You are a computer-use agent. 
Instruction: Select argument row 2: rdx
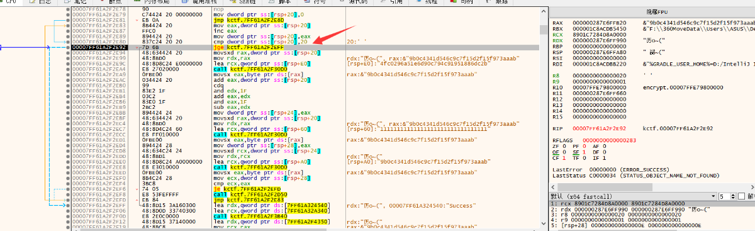[x=652, y=210]
